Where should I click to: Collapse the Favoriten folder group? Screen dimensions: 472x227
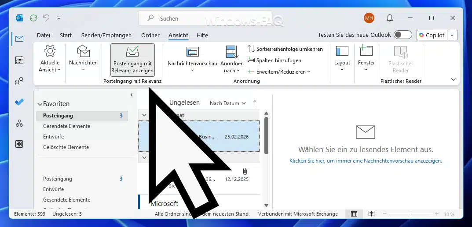40,104
